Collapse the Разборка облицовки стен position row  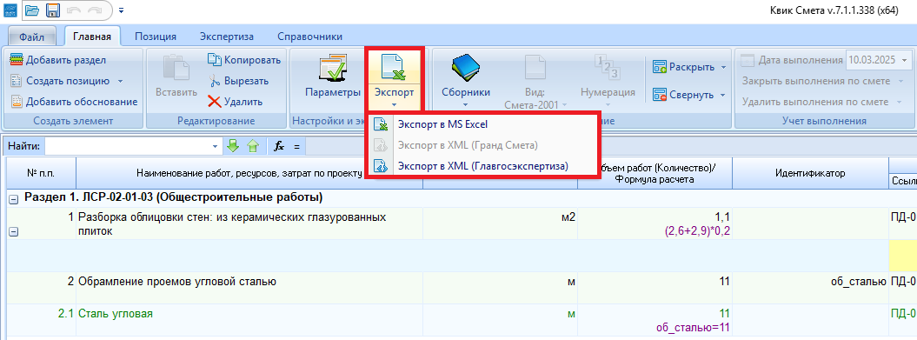pos(13,231)
